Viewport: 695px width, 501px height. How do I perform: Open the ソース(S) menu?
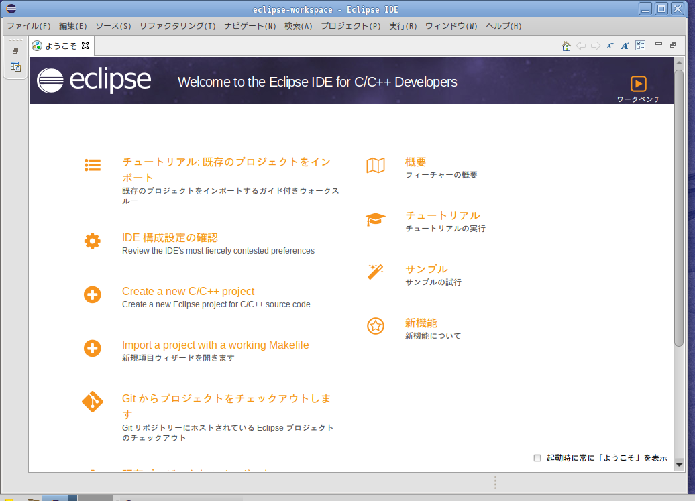pos(113,26)
